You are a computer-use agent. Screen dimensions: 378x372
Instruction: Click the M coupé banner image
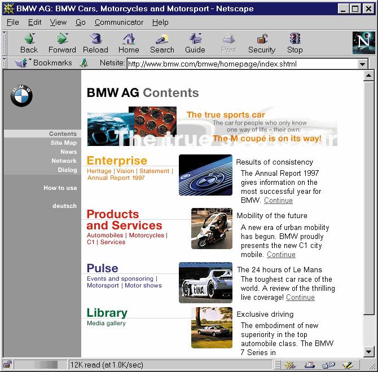click(x=212, y=126)
